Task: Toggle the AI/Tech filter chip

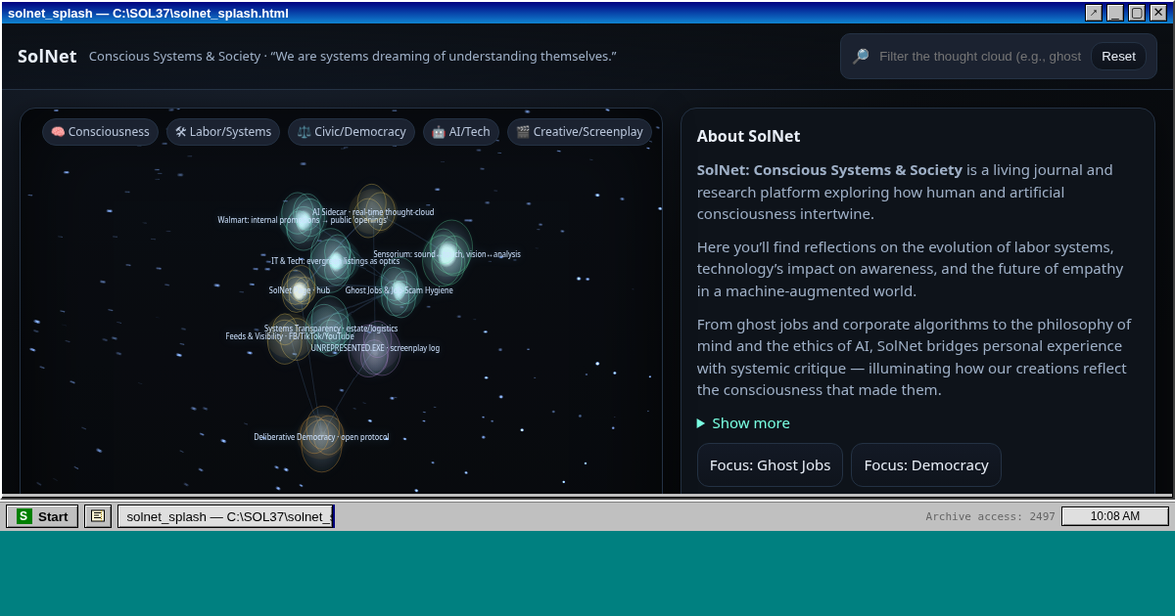Action: pyautogui.click(x=461, y=132)
